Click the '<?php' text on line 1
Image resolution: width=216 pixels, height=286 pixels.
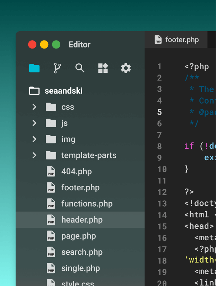tap(197, 67)
